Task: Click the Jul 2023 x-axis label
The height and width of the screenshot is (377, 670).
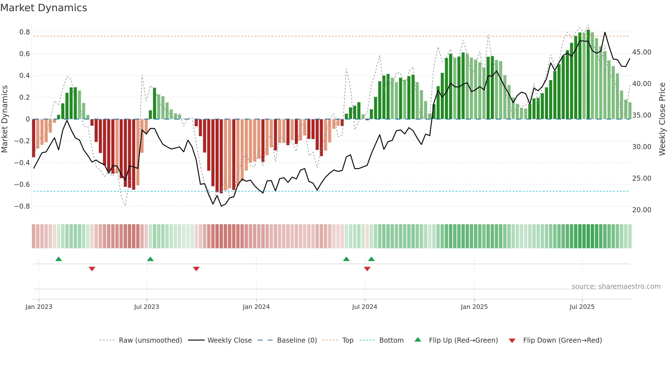Action: coord(147,307)
